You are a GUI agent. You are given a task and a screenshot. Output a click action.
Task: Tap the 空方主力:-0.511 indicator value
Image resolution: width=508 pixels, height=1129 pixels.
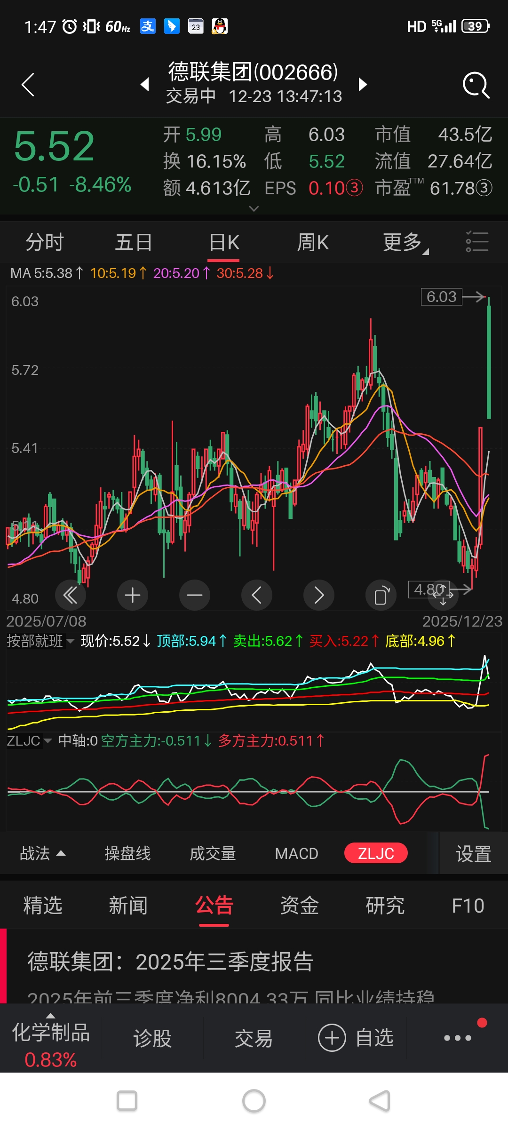pyautogui.click(x=157, y=741)
